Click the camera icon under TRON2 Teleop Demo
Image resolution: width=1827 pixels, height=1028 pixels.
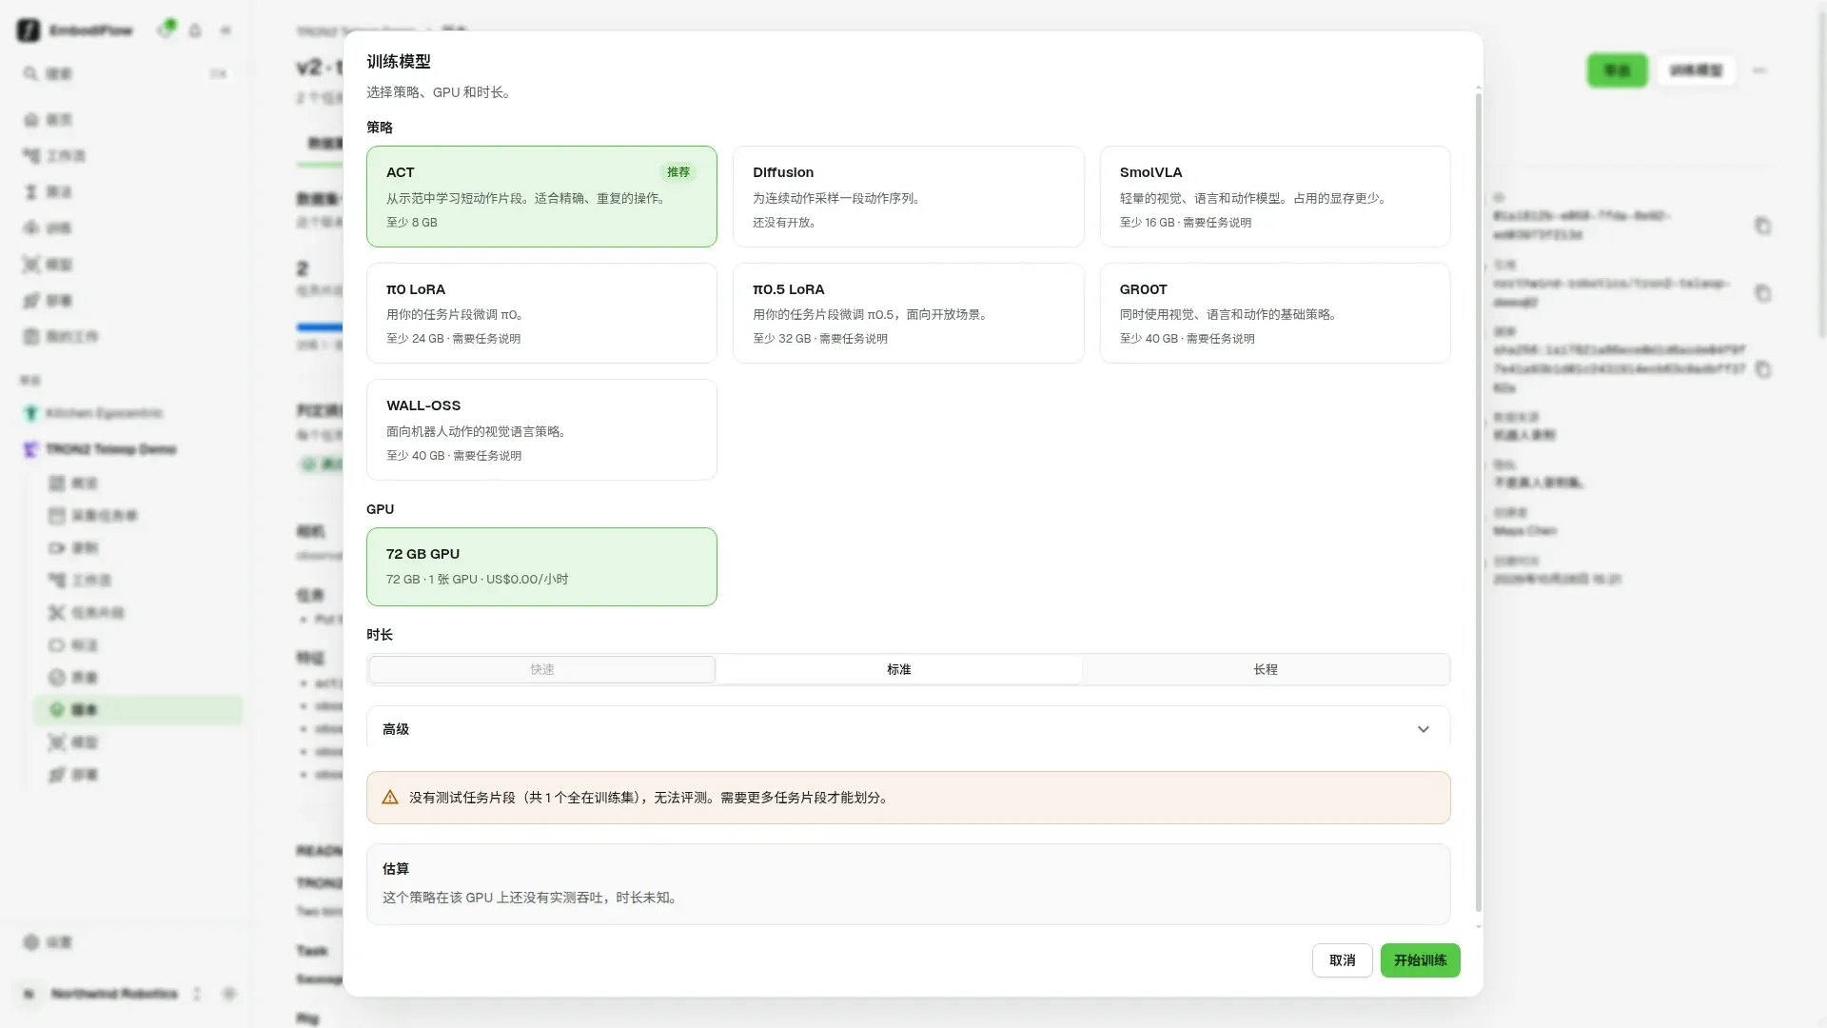click(x=57, y=548)
